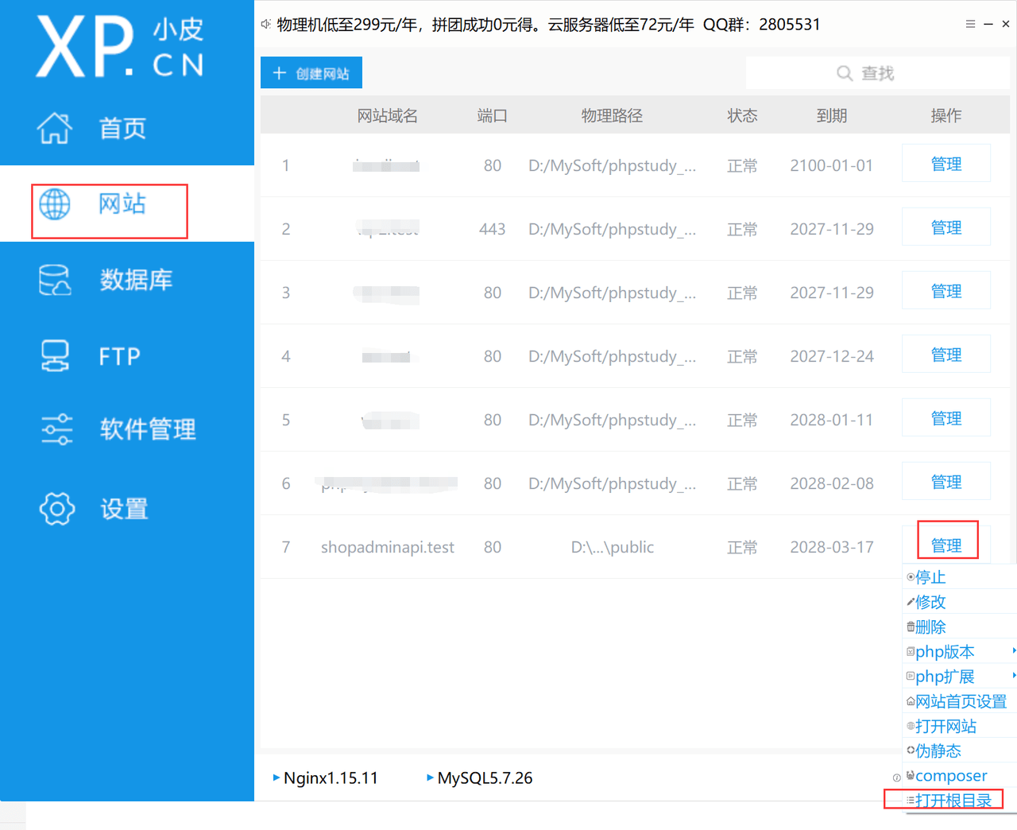1017x830 pixels.
Task: Click the 物理路径 column header
Action: pos(612,116)
